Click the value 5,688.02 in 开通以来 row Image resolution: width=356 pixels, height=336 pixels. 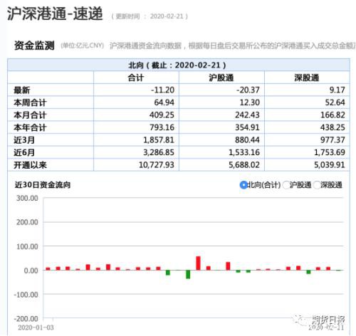click(x=244, y=165)
